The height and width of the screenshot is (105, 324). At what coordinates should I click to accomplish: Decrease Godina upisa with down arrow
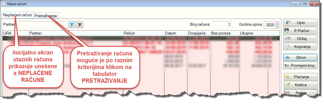[x=277, y=26]
